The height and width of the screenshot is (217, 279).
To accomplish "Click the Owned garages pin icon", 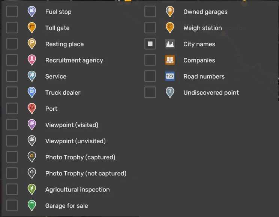I will (x=170, y=11).
